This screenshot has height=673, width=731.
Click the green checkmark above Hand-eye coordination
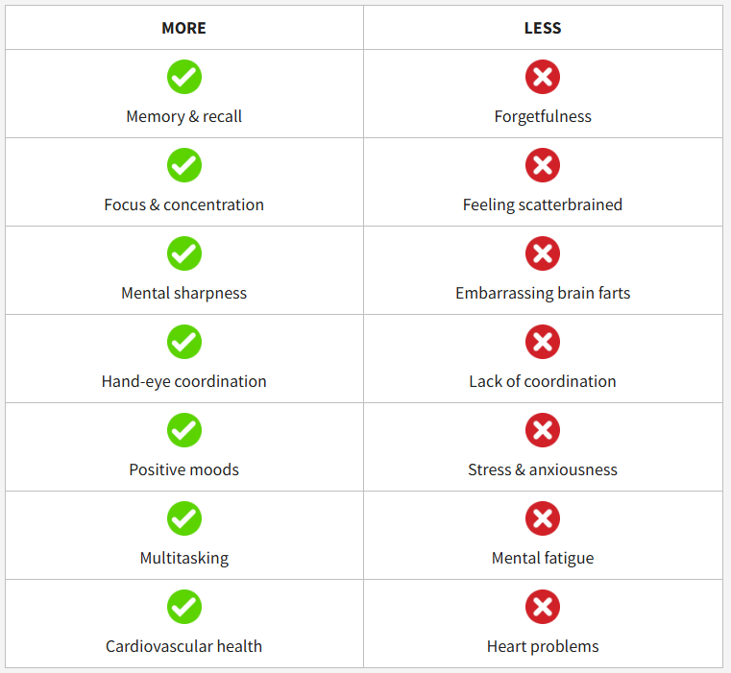coord(183,342)
